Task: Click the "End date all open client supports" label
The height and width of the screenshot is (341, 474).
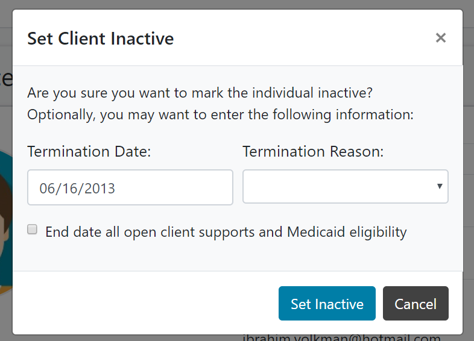Action: coord(226,232)
